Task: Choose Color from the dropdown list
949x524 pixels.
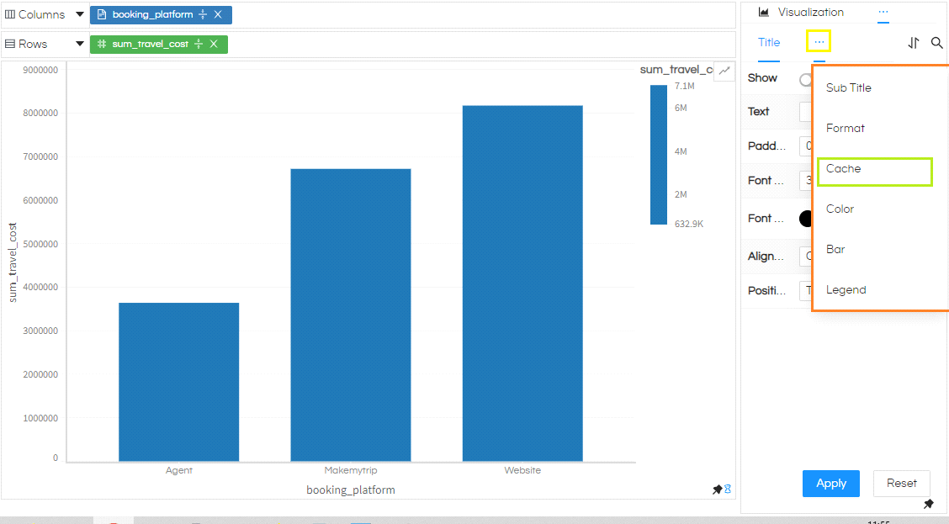Action: tap(840, 209)
